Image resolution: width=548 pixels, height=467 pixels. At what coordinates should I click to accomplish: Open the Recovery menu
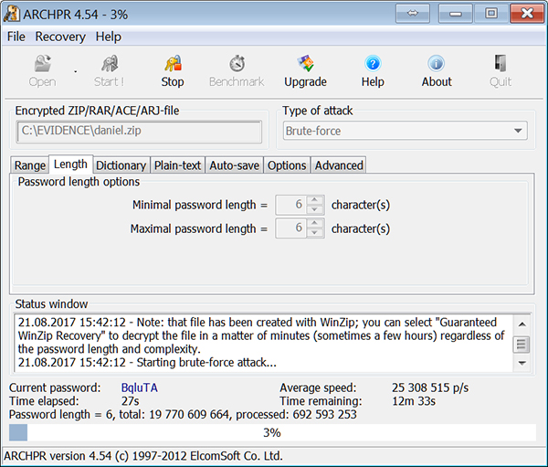tap(60, 37)
